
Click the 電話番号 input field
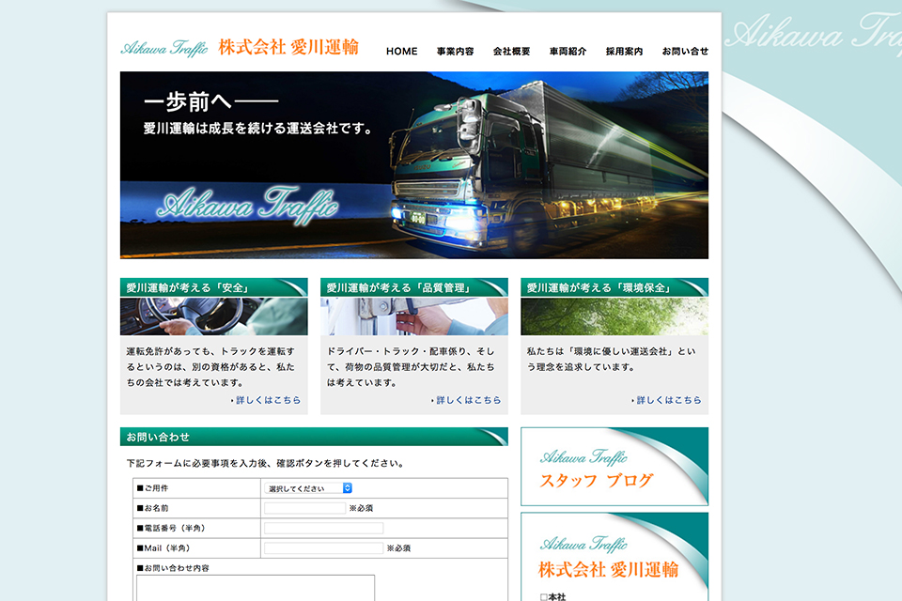click(323, 528)
